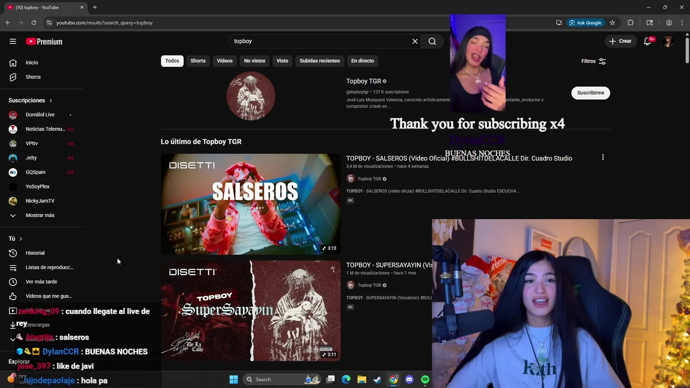Viewport: 690px width, 388px height.
Task: Select the Vídeos filter chip
Action: 225,61
